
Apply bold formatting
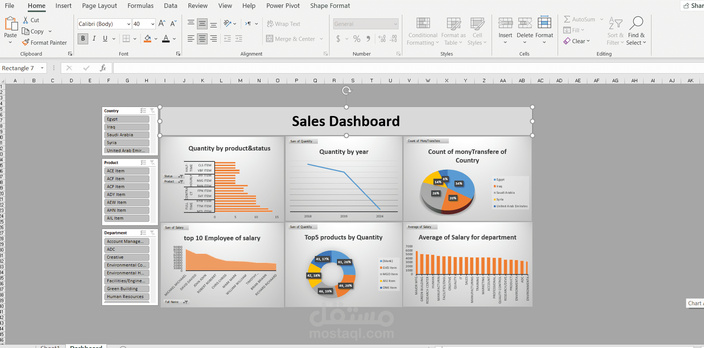pyautogui.click(x=83, y=39)
